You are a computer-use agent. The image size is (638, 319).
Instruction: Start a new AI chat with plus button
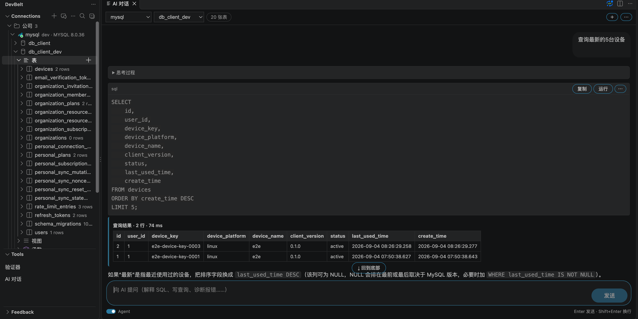coord(612,17)
